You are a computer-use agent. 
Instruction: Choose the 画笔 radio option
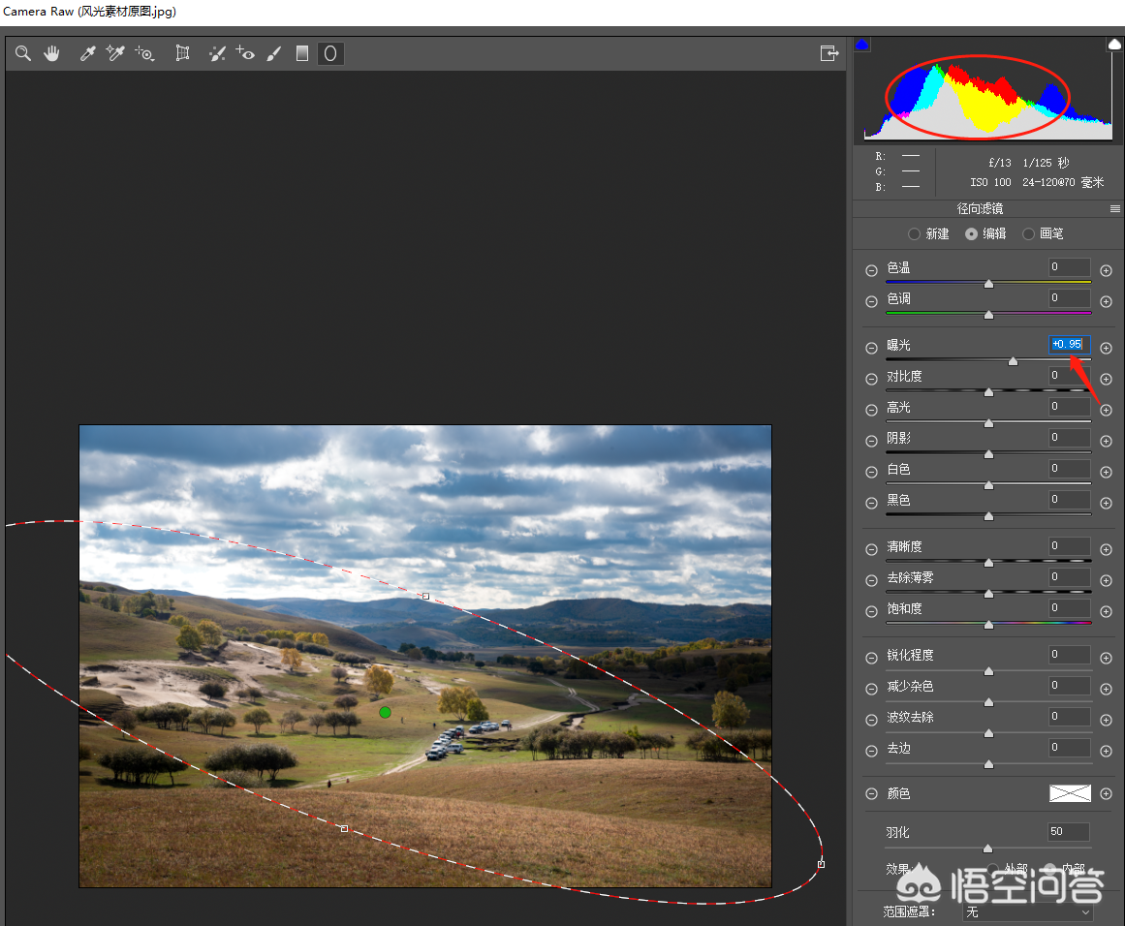(x=1028, y=233)
